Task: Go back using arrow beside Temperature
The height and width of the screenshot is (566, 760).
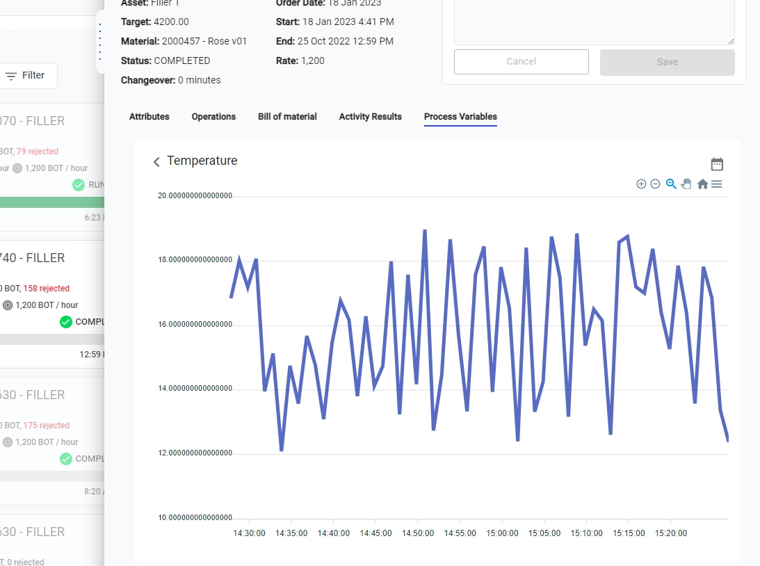Action: click(x=156, y=161)
